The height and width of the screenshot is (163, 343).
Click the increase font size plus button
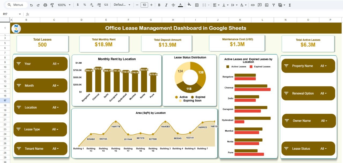click(151, 5)
